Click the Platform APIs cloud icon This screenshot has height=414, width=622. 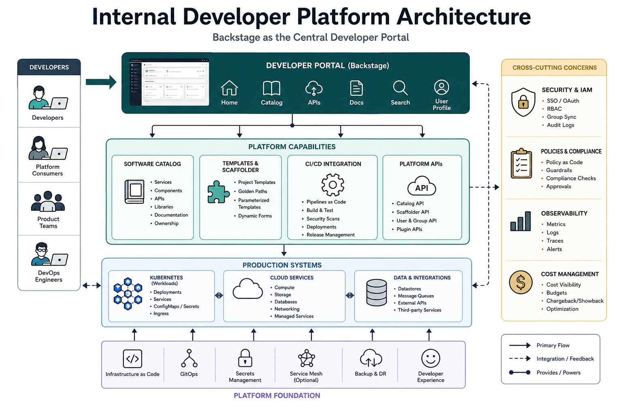422,186
